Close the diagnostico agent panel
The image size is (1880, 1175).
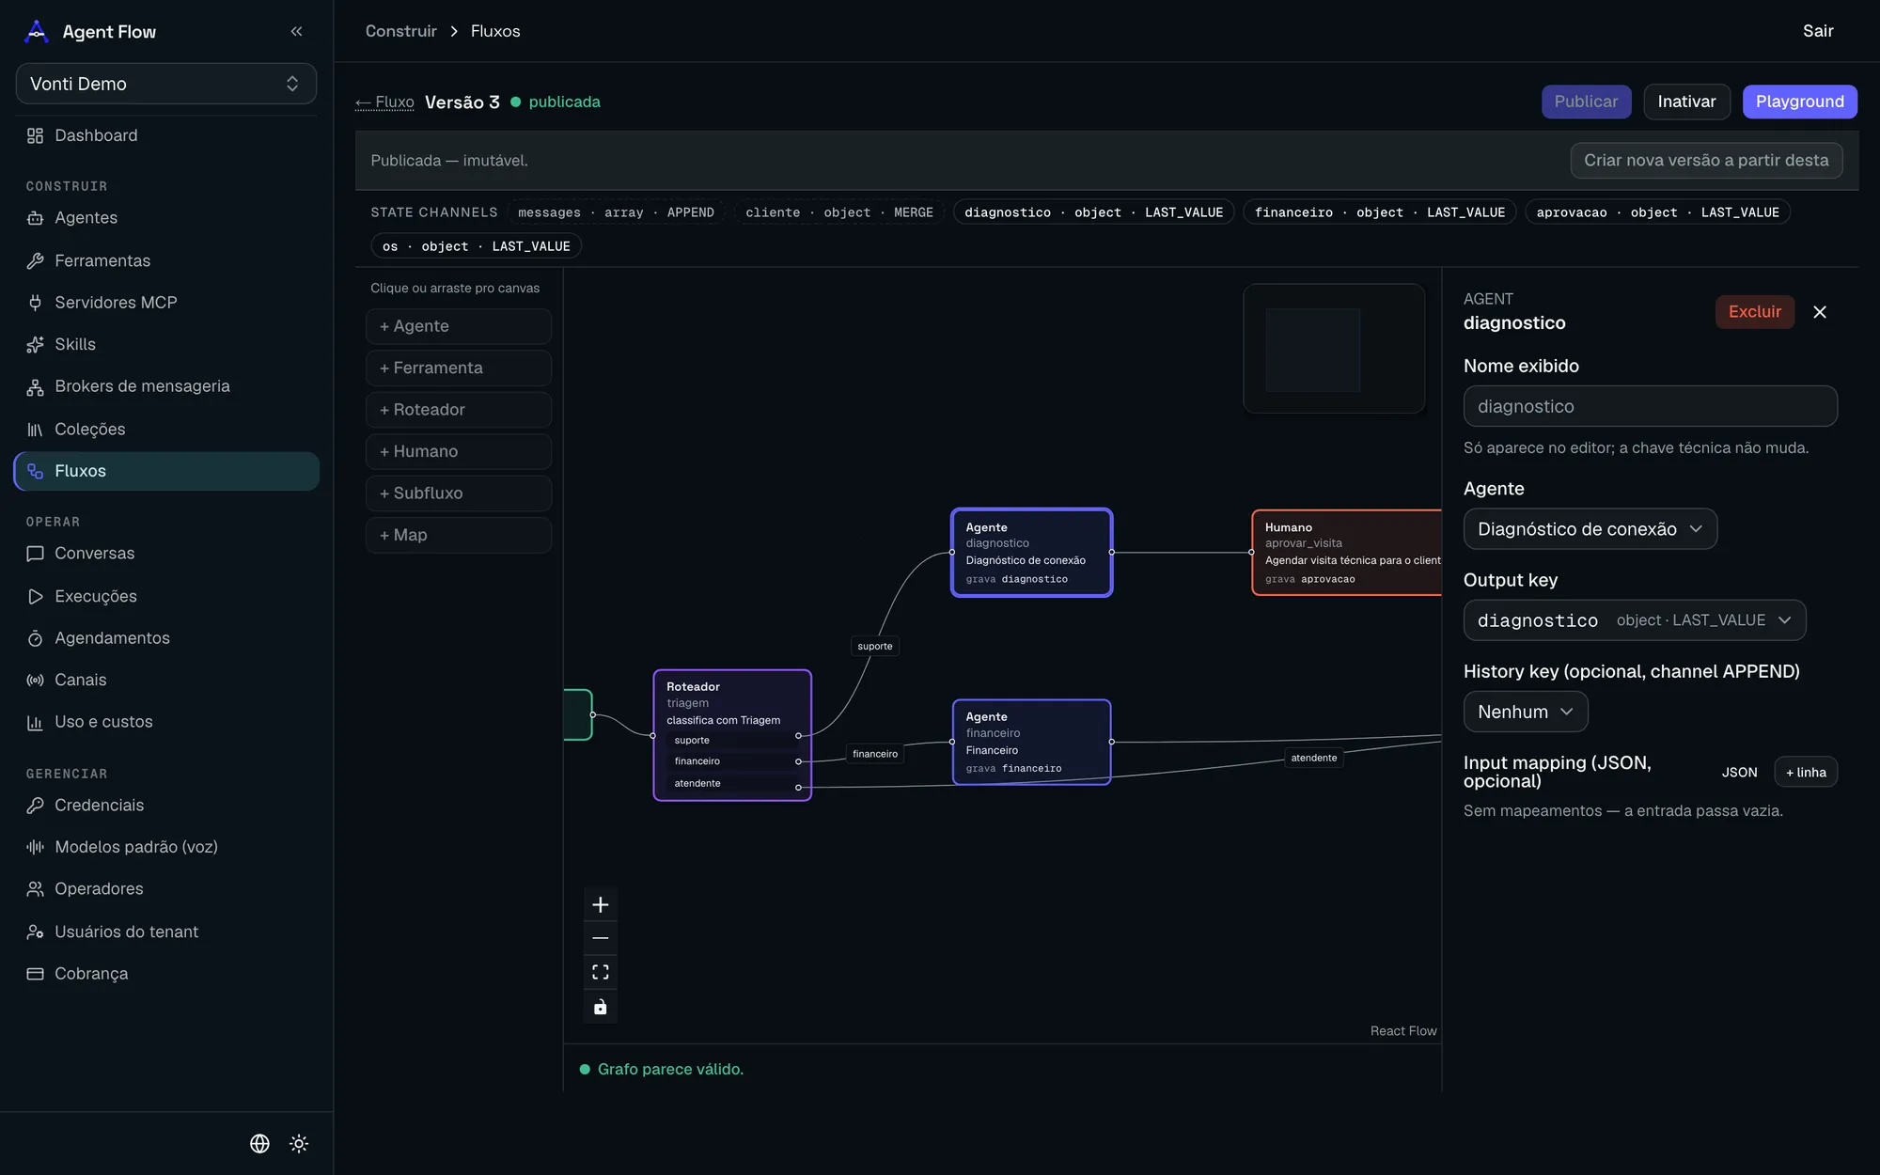pos(1820,312)
